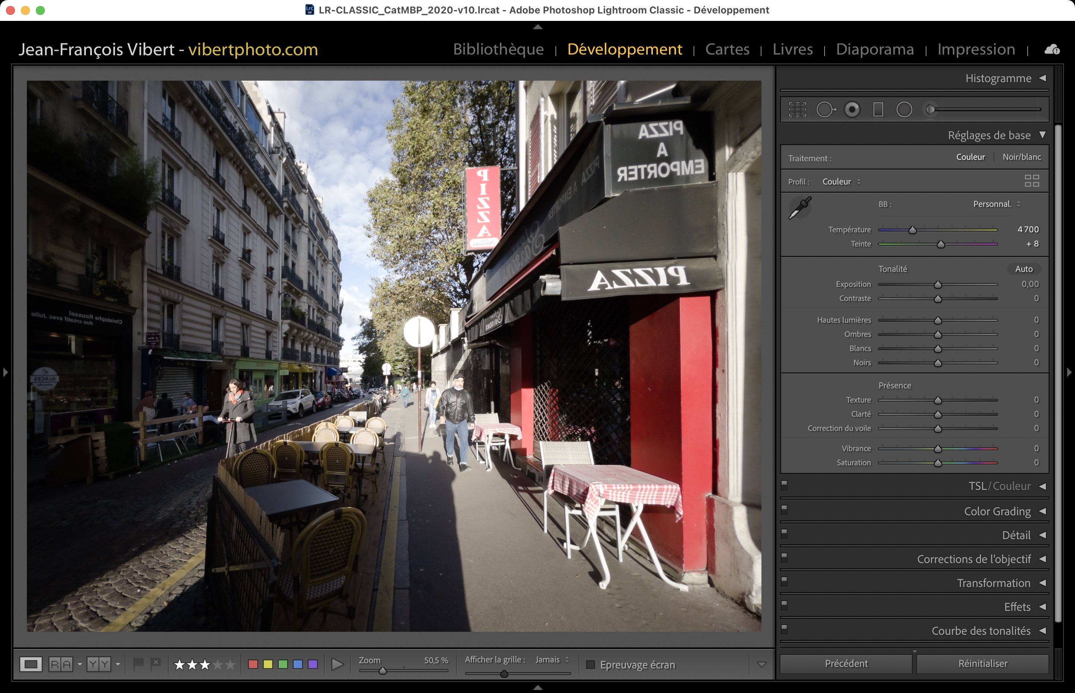Click the cloud sync status icon
Image resolution: width=1075 pixels, height=693 pixels.
tap(1051, 50)
